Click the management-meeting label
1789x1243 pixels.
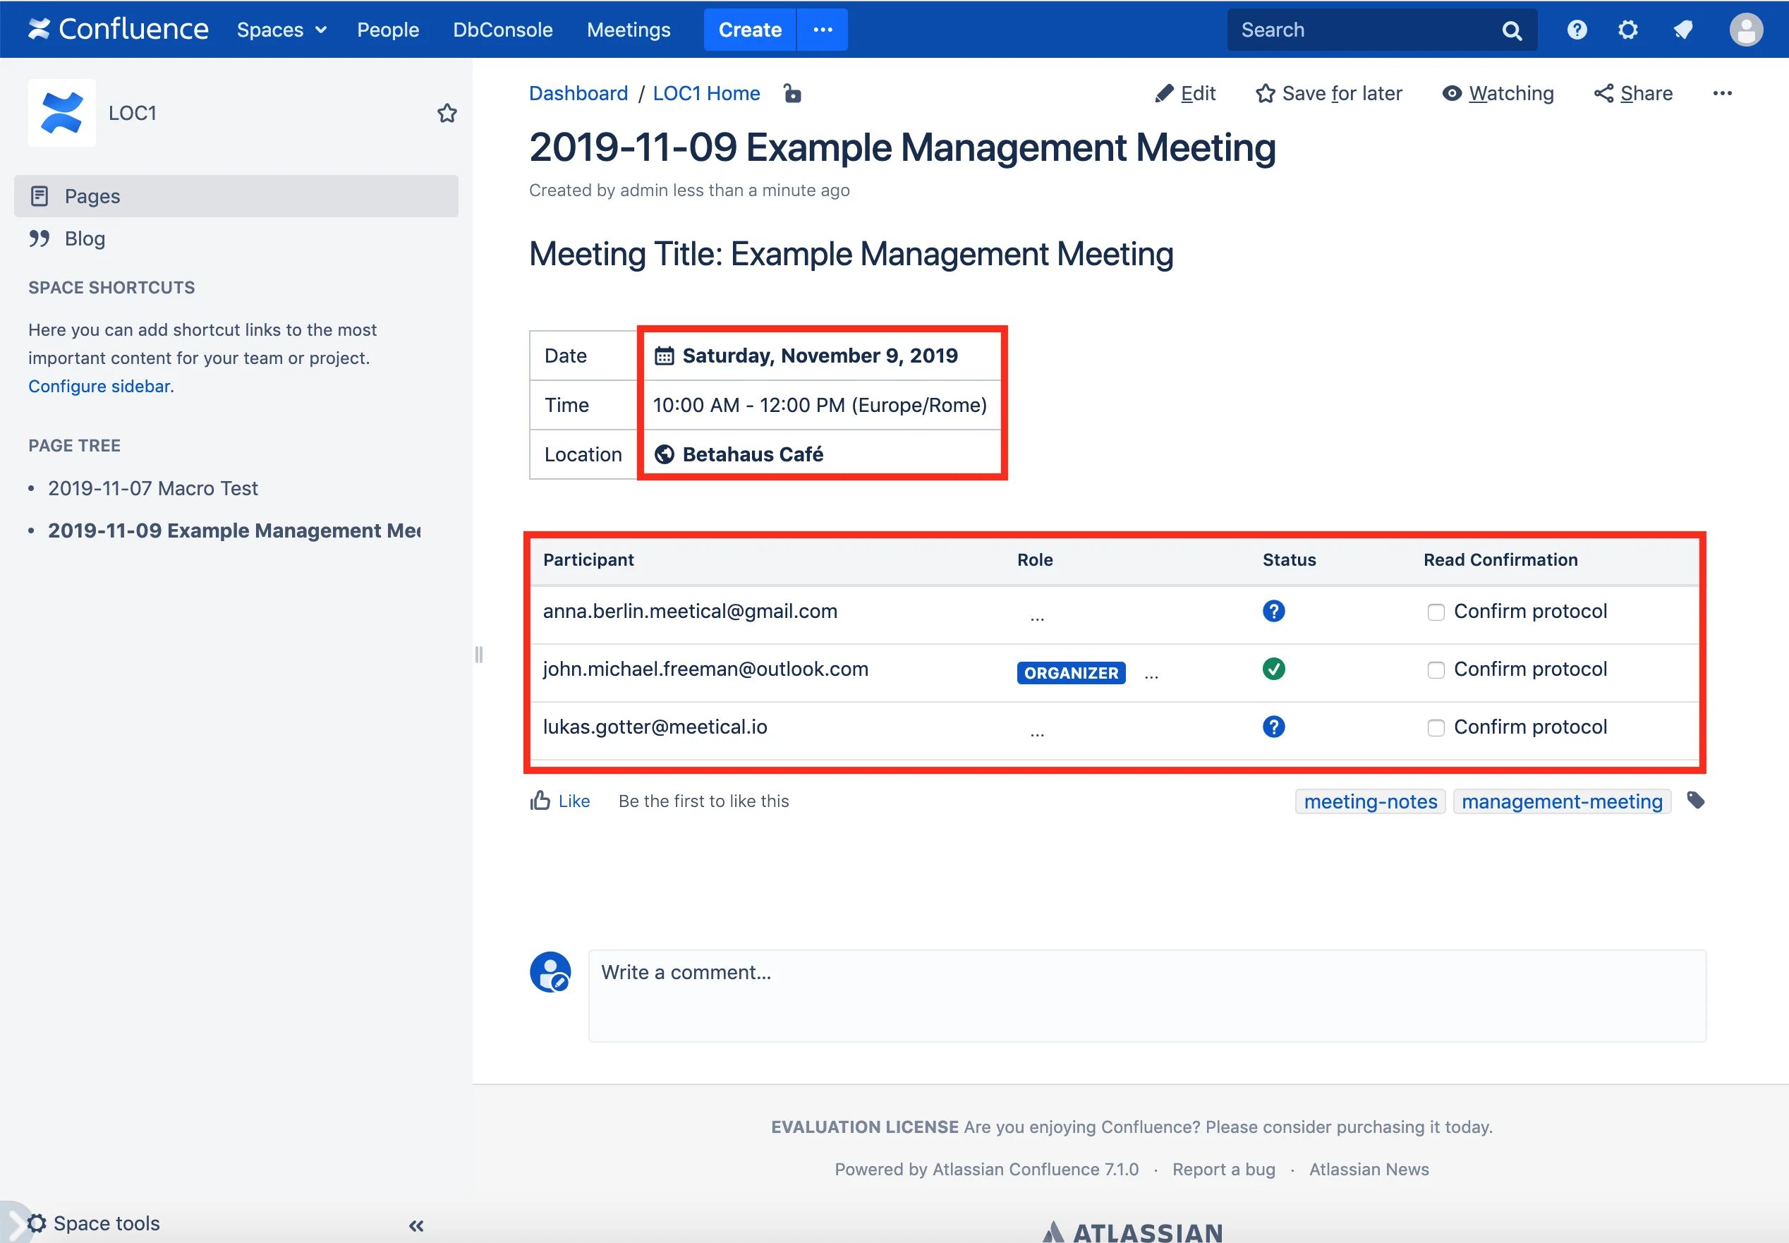(x=1562, y=801)
